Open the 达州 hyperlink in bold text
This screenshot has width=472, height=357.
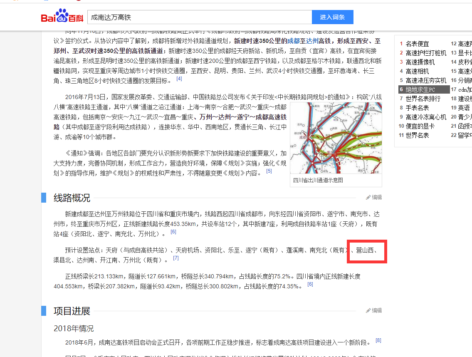312,41
